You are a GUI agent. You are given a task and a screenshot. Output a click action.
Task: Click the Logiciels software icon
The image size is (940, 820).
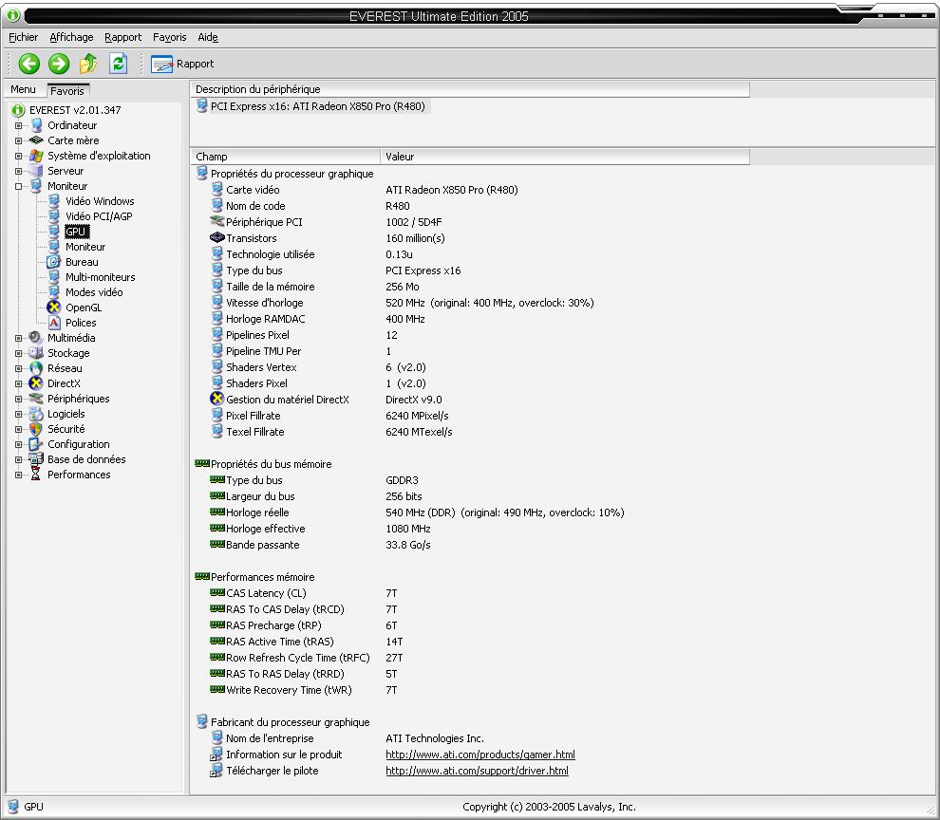click(x=36, y=414)
